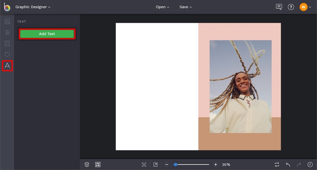Click the zoom in plus button
This screenshot has height=170, width=317.
tap(216, 165)
